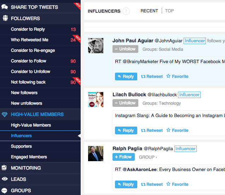Open Ralph Paglia's profile photo
The width and height of the screenshot is (225, 195).
(x=96, y=153)
